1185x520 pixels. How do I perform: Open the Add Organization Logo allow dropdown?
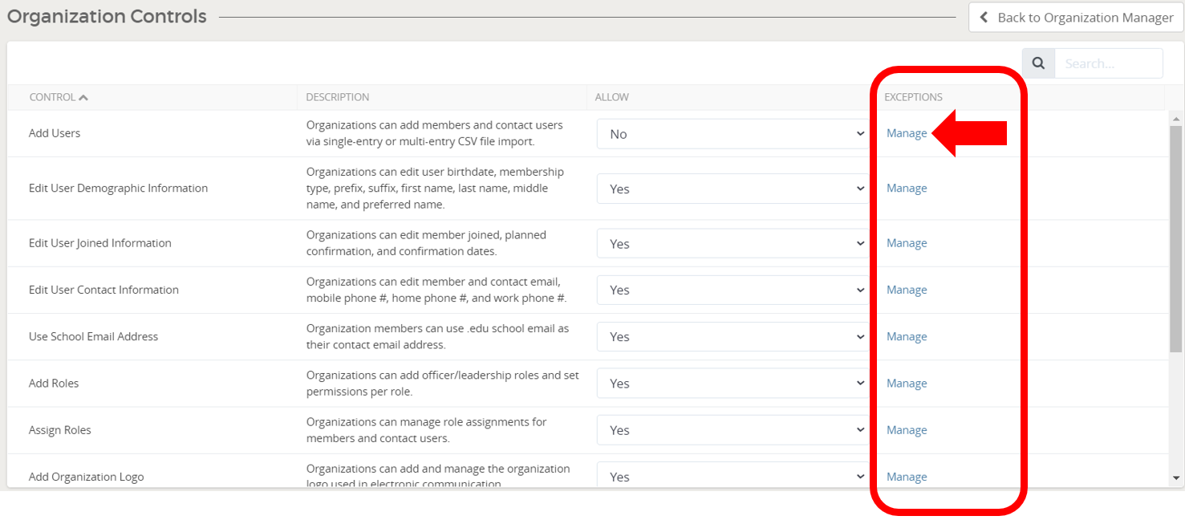[732, 476]
